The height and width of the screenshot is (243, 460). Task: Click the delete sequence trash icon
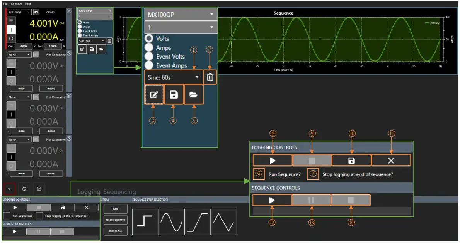(x=210, y=77)
